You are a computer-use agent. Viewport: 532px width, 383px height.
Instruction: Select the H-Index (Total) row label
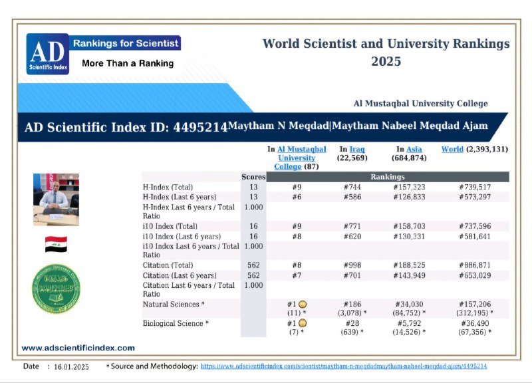(x=168, y=187)
